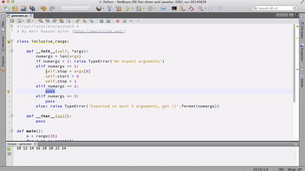Click in the Search field
The image size is (305, 171).
tap(274, 8)
